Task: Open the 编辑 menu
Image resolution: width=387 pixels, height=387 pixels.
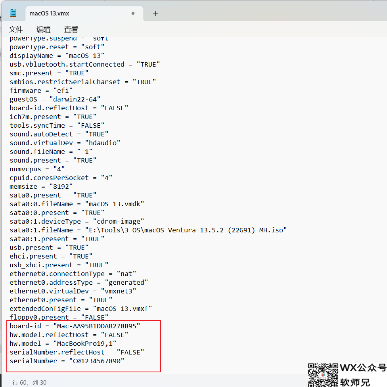Action: click(x=44, y=29)
